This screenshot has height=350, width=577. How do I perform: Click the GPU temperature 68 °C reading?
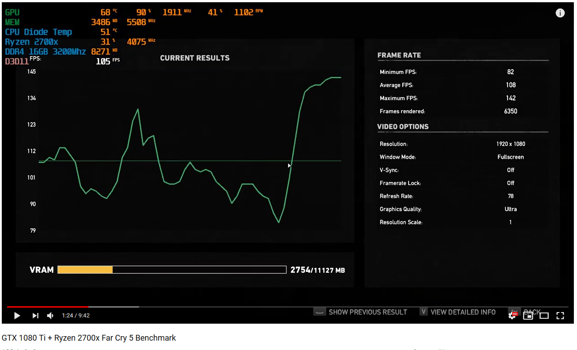click(109, 12)
